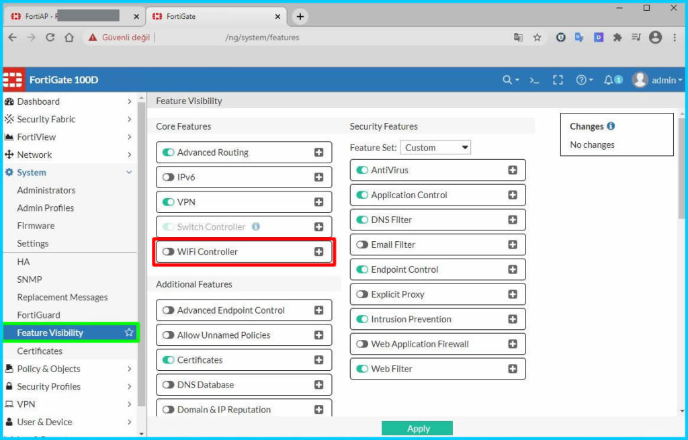The image size is (688, 440).
Task: Open a new browser tab
Action: pyautogui.click(x=300, y=16)
